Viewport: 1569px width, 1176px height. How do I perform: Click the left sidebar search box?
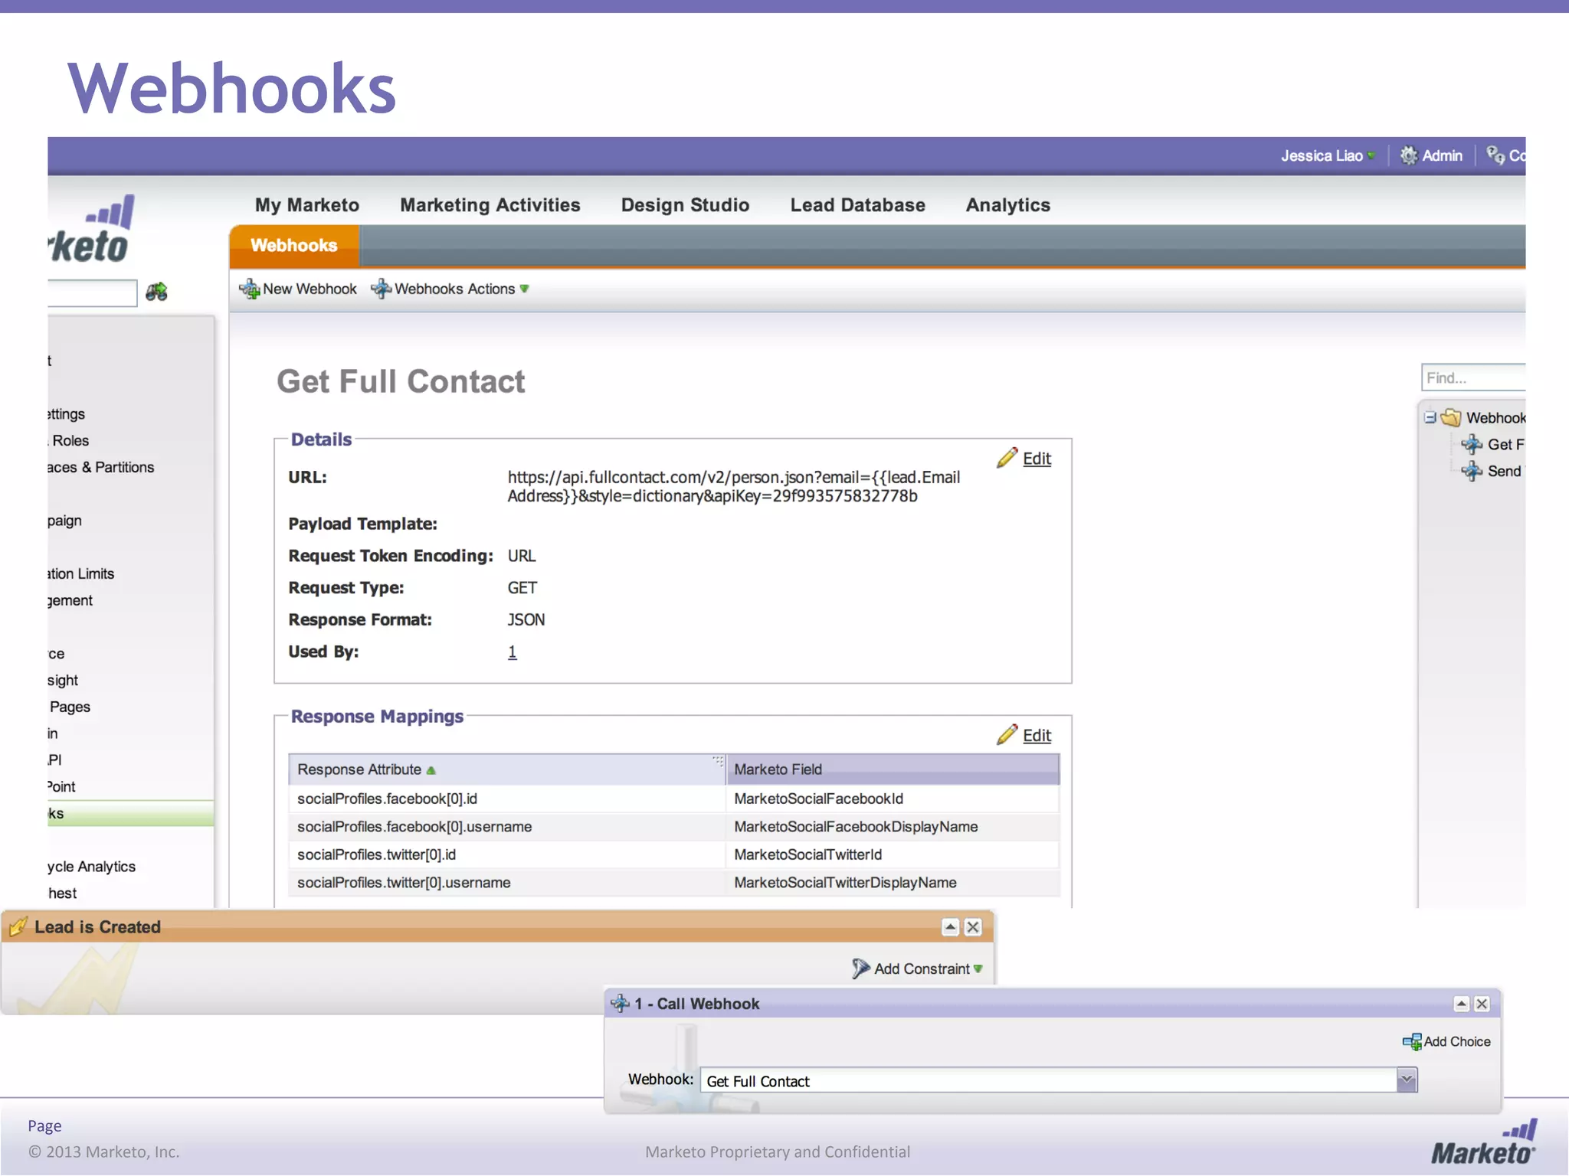[x=92, y=292]
